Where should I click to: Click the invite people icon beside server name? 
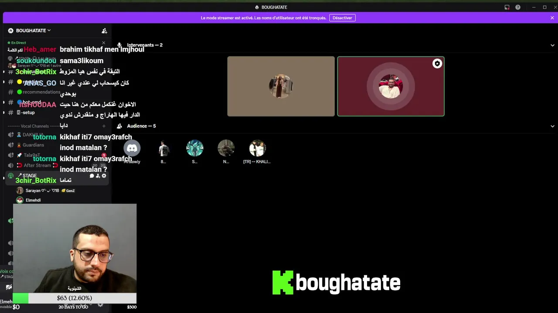104,31
